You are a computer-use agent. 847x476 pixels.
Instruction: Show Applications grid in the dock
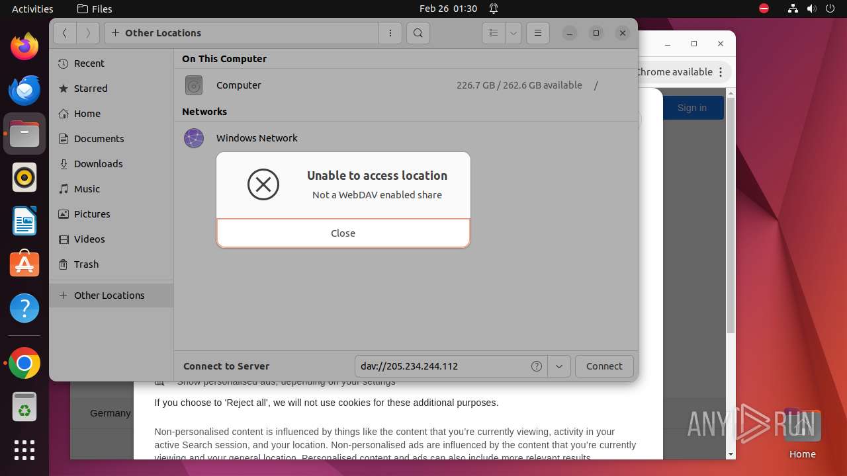pyautogui.click(x=24, y=450)
